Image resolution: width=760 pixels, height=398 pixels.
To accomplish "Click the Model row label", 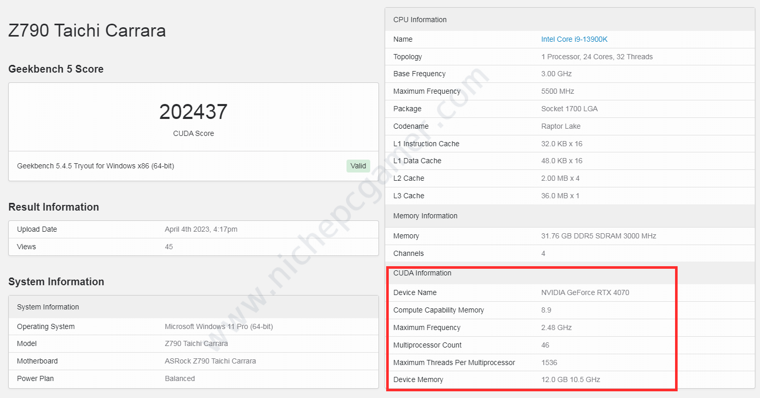I will tap(27, 343).
